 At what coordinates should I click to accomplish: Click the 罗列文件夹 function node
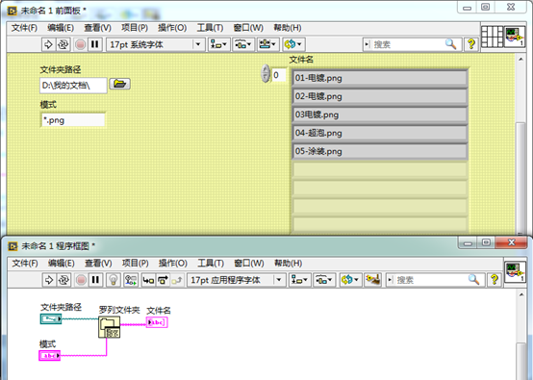(x=109, y=327)
